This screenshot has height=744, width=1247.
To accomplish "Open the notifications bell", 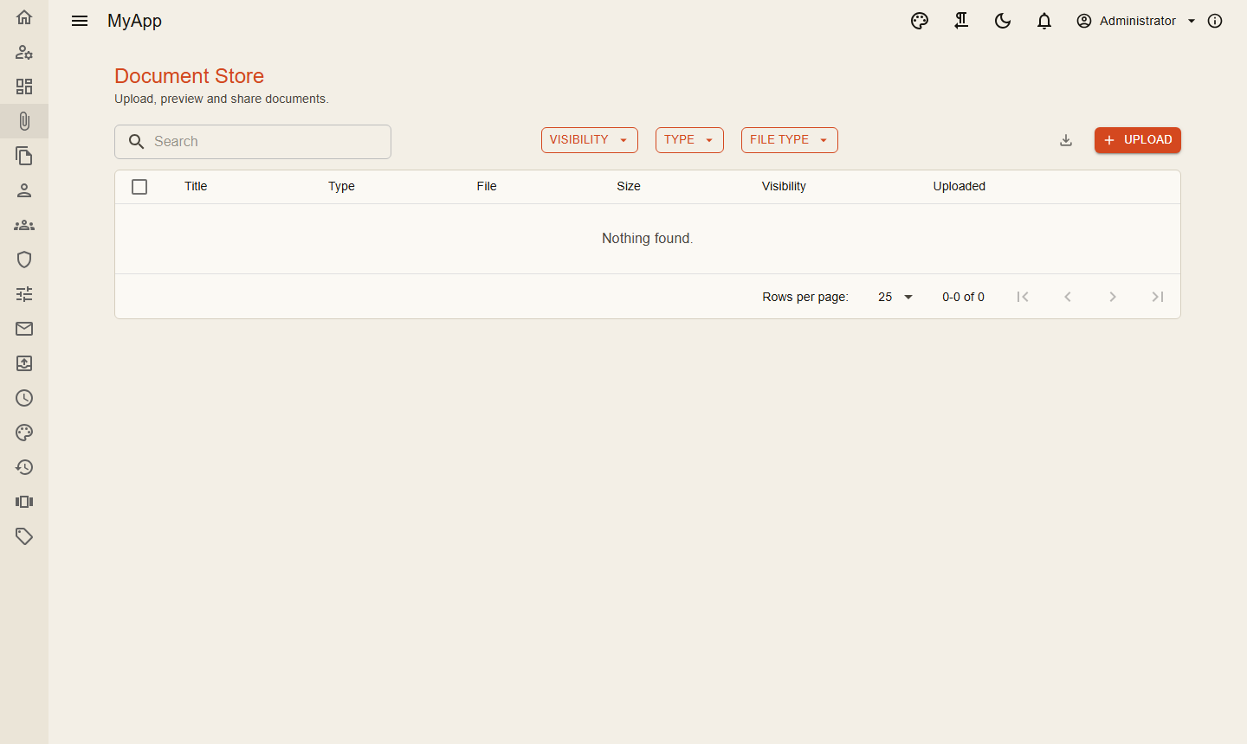I will pyautogui.click(x=1044, y=21).
